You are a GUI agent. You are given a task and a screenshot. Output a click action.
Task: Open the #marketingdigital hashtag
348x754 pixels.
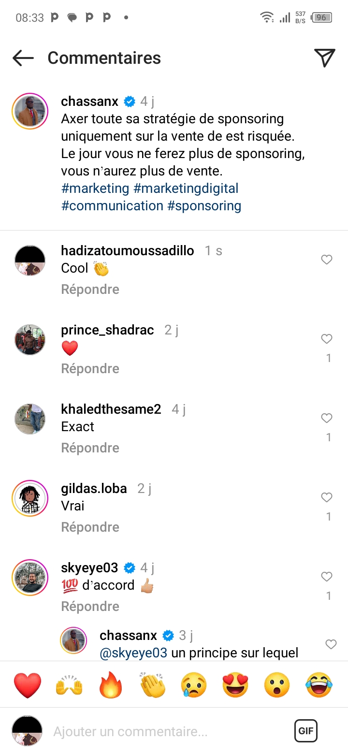coord(186,188)
